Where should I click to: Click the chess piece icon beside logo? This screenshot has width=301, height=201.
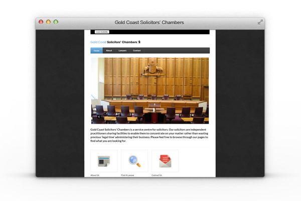[139, 42]
